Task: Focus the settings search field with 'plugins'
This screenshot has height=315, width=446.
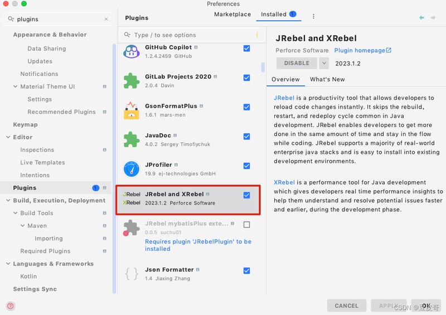Action: (x=59, y=19)
